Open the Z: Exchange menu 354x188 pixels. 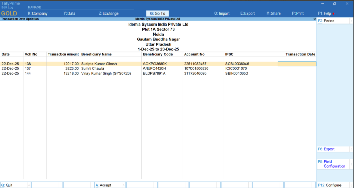tap(109, 13)
